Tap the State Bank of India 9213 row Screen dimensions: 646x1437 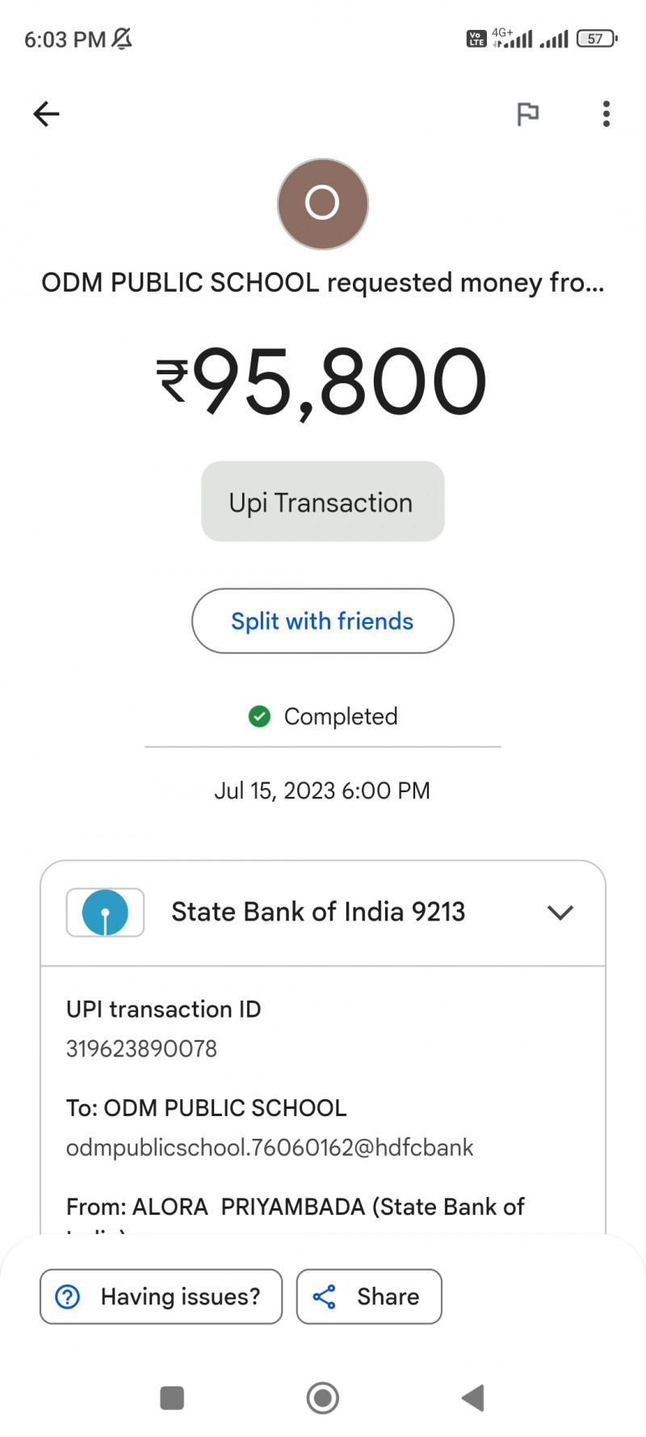(318, 912)
